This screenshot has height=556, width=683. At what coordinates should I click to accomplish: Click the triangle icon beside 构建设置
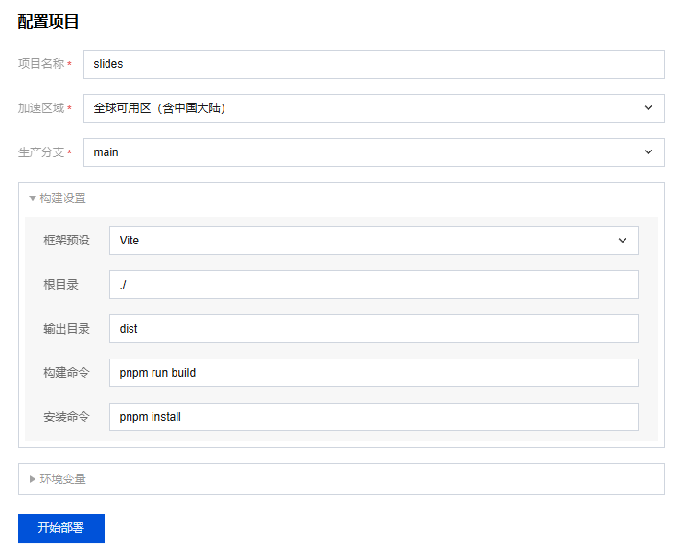click(33, 198)
